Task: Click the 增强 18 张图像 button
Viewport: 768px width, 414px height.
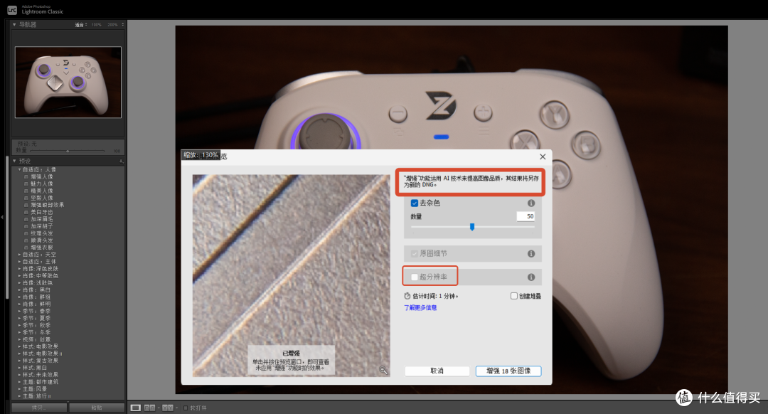Action: coord(508,371)
